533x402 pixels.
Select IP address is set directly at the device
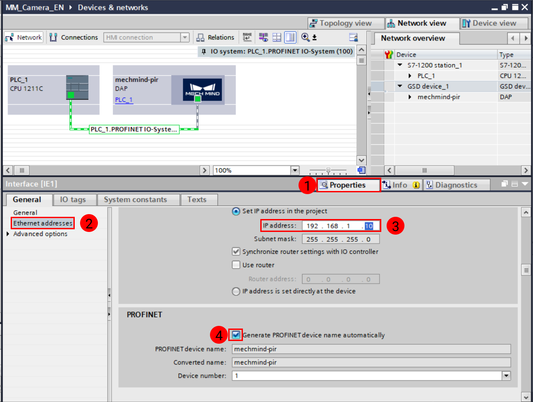click(236, 292)
